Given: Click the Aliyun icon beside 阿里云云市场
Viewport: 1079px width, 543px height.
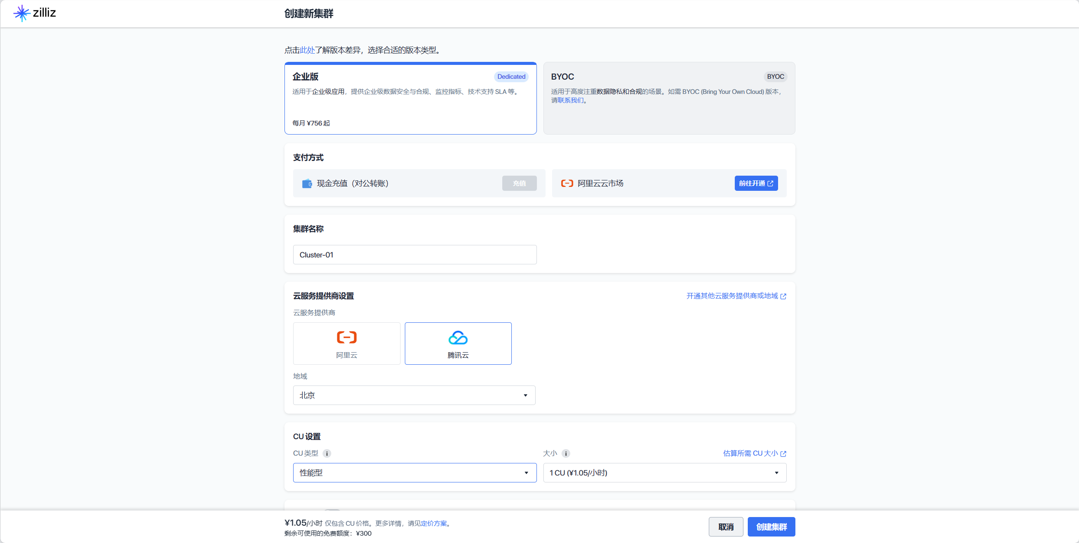Looking at the screenshot, I should (x=567, y=183).
